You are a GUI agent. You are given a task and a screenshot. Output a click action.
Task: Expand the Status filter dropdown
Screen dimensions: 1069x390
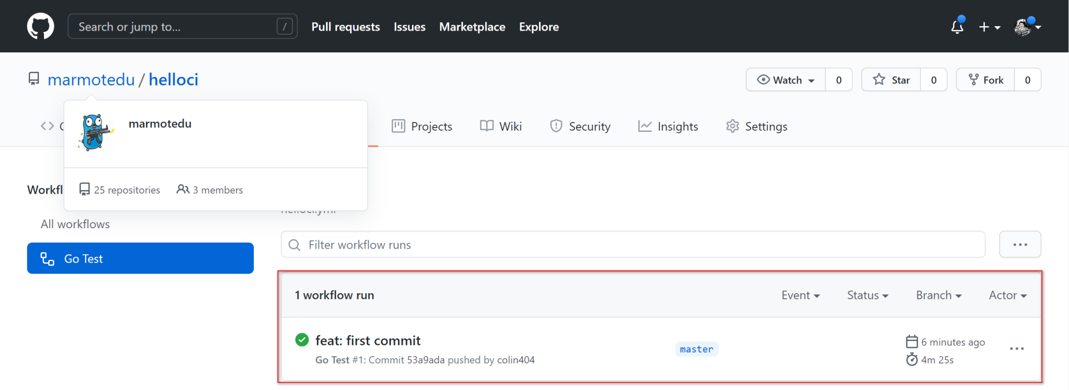[x=867, y=295]
